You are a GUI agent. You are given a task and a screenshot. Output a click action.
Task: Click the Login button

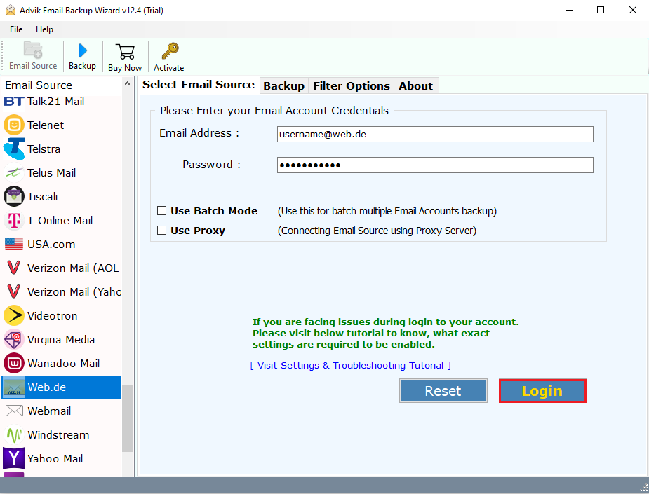coord(542,391)
